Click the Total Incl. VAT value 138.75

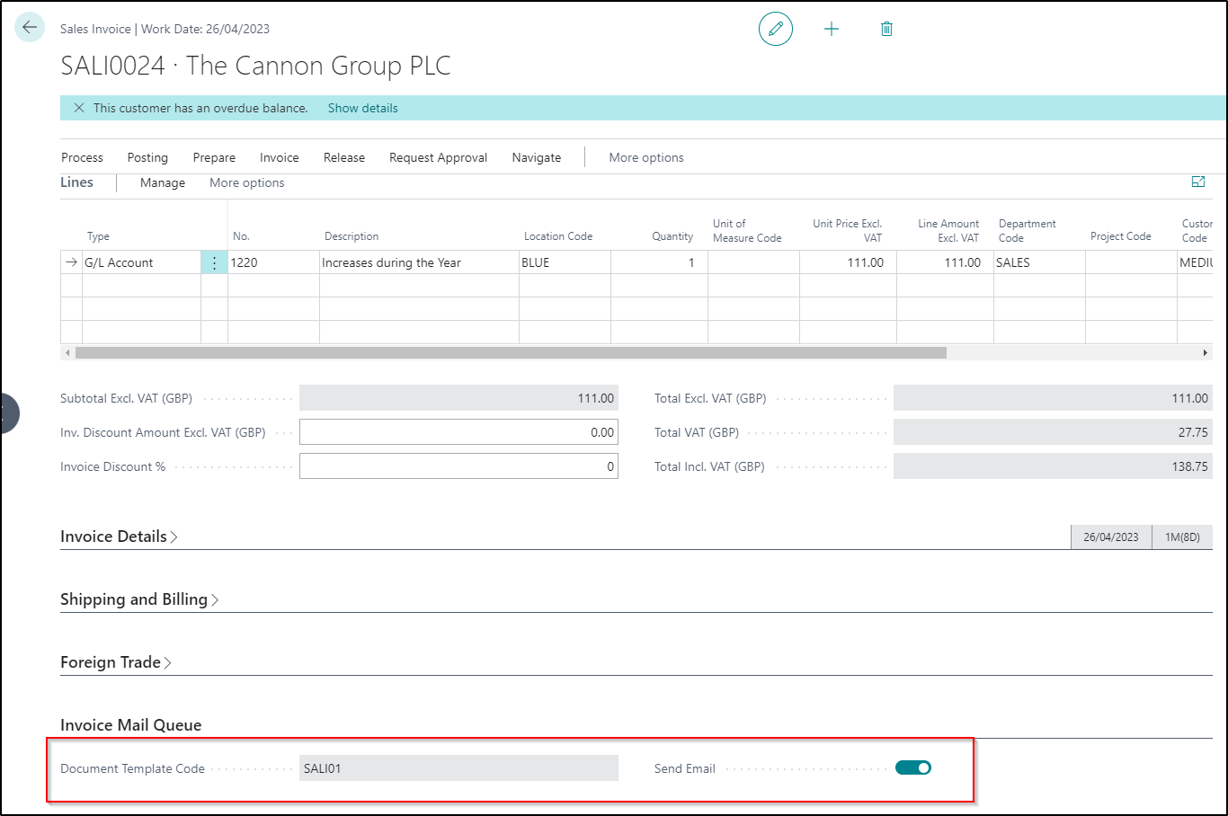(1053, 466)
